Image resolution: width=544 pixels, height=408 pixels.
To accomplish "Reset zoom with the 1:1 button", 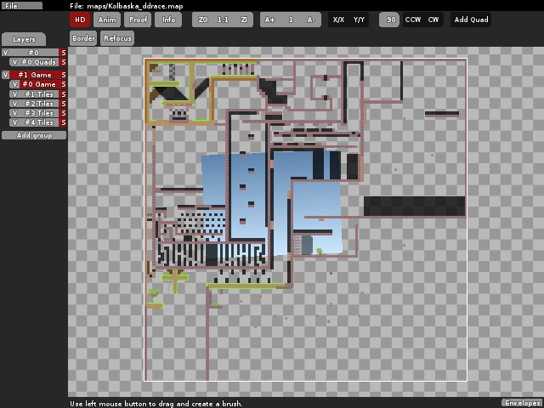I will (223, 20).
